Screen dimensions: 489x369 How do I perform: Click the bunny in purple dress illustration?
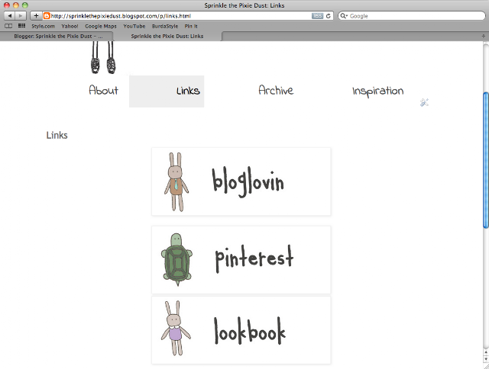pyautogui.click(x=176, y=329)
